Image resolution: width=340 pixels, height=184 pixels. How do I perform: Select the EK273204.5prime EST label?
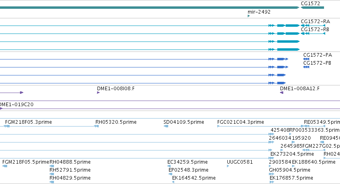click(x=292, y=154)
